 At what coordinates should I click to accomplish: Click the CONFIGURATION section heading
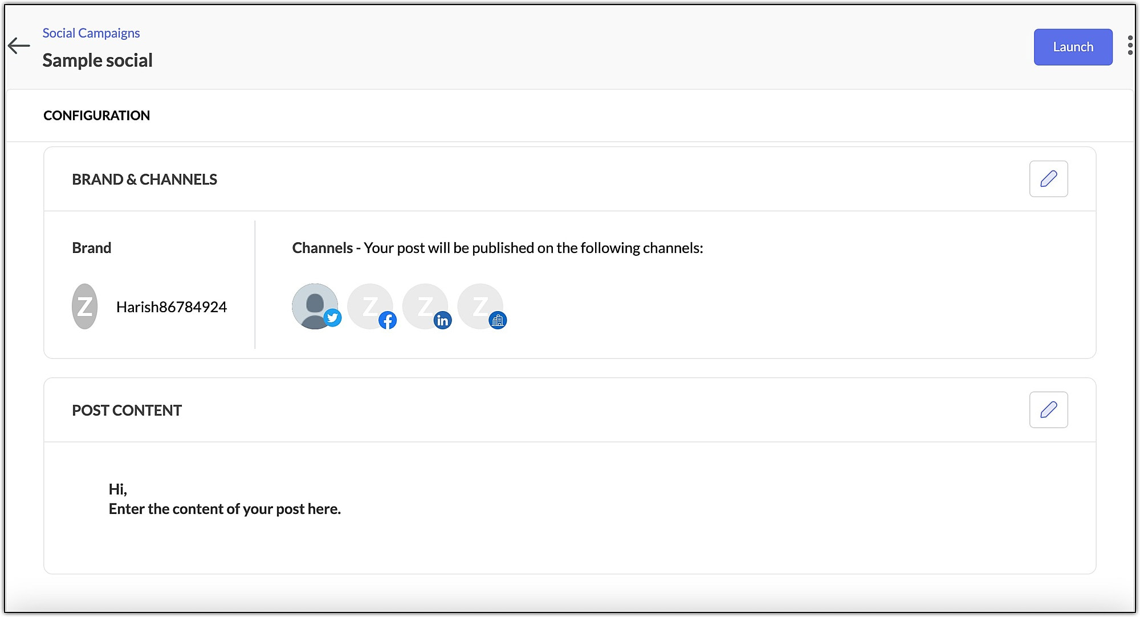[x=96, y=116]
